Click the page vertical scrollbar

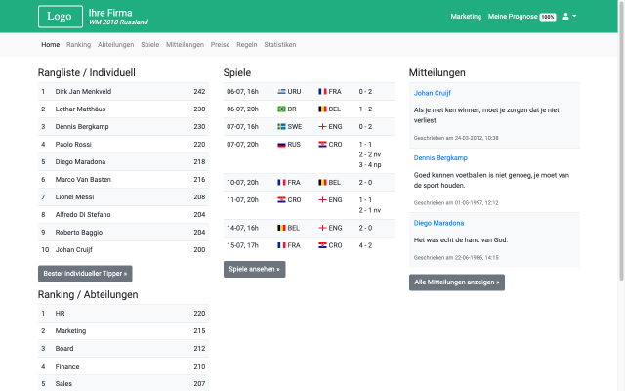tap(621, 195)
